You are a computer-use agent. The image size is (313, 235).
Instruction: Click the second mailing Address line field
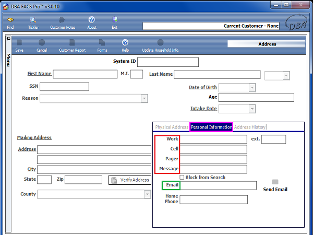click(x=94, y=160)
